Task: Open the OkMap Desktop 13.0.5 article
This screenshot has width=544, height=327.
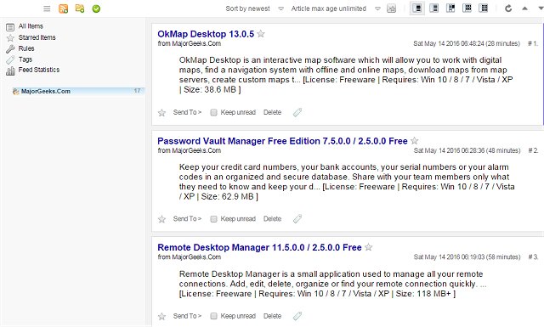Action: (206, 34)
